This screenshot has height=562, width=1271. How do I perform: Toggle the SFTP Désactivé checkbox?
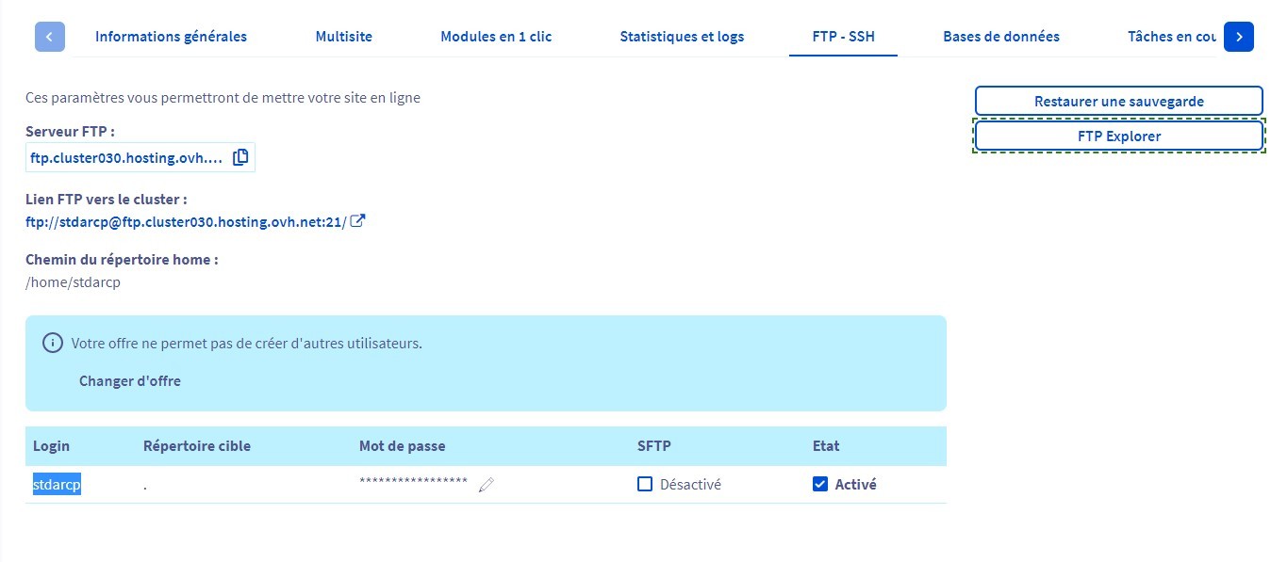(x=645, y=485)
